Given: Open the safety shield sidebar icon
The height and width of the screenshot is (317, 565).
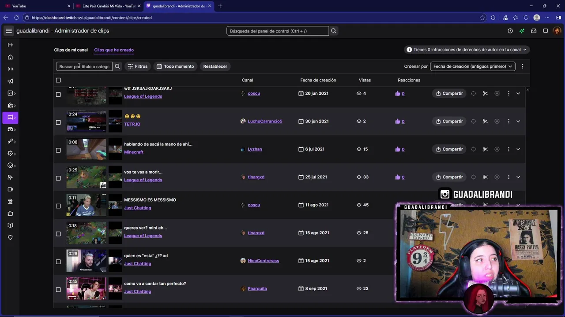Looking at the screenshot, I should (10, 237).
